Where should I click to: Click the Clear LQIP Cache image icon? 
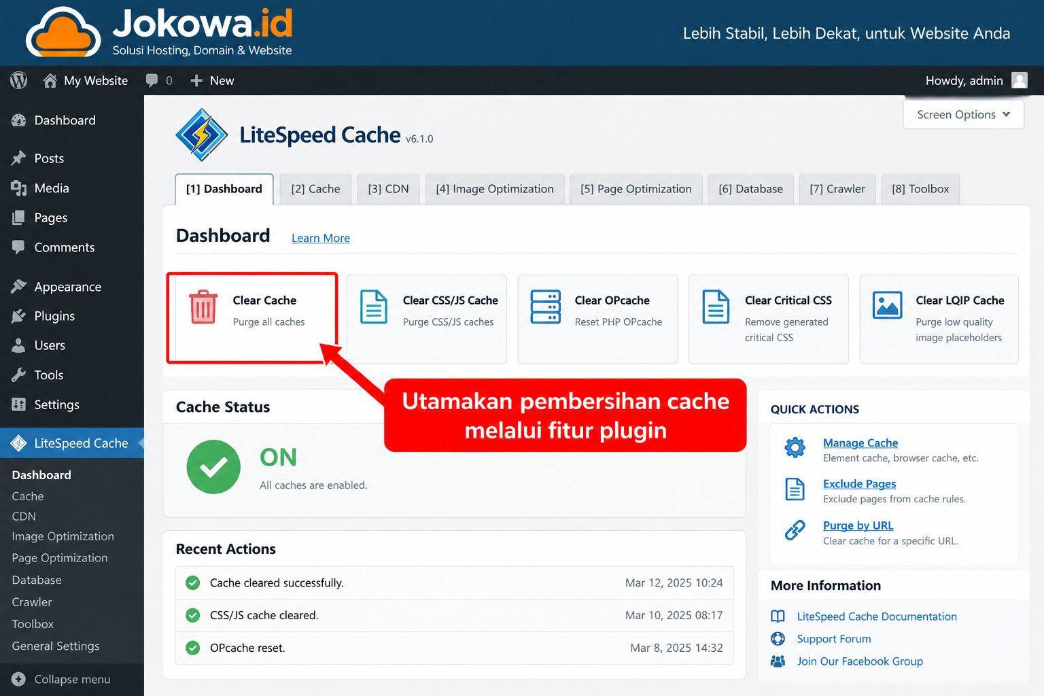click(x=887, y=306)
